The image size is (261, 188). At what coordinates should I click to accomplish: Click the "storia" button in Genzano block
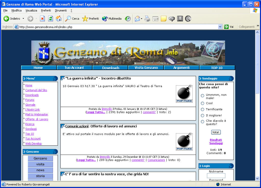(x=40, y=176)
